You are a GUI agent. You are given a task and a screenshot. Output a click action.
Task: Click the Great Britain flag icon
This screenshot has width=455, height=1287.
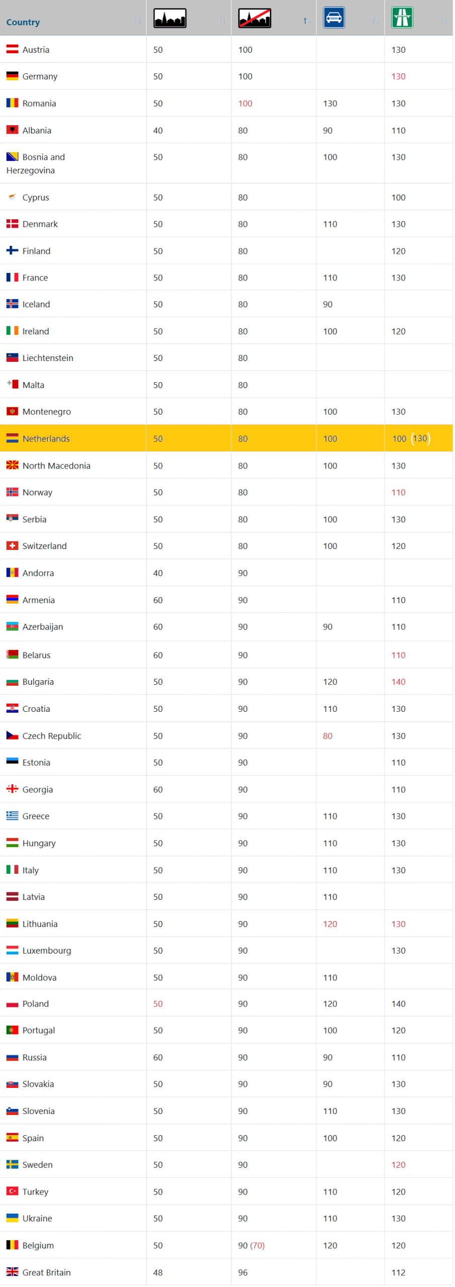(x=12, y=1271)
